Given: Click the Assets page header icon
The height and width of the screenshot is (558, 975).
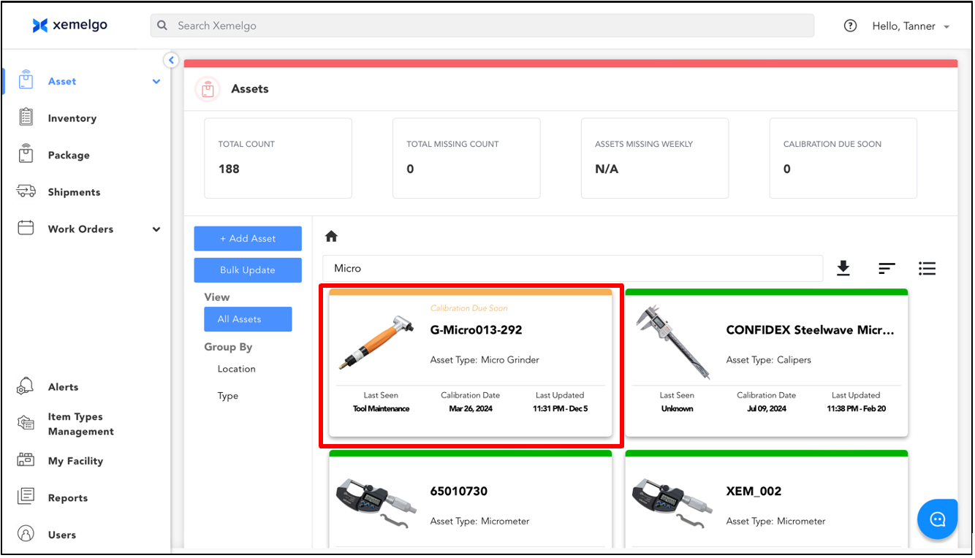Looking at the screenshot, I should pos(208,89).
